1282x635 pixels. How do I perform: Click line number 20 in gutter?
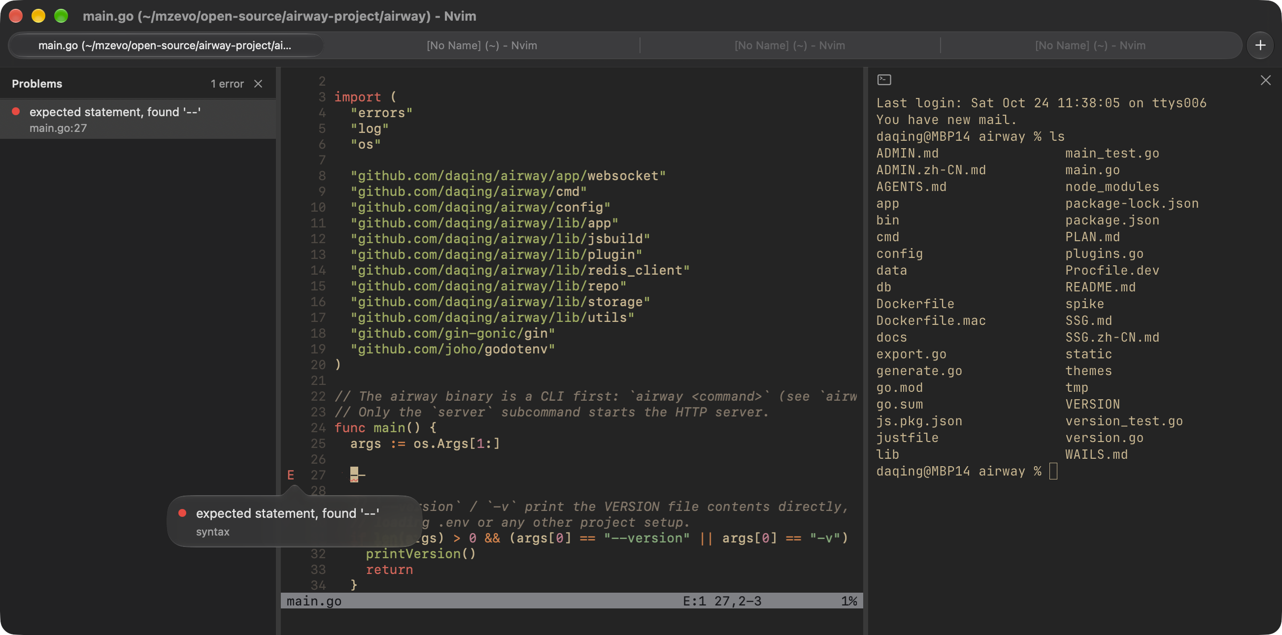click(318, 364)
